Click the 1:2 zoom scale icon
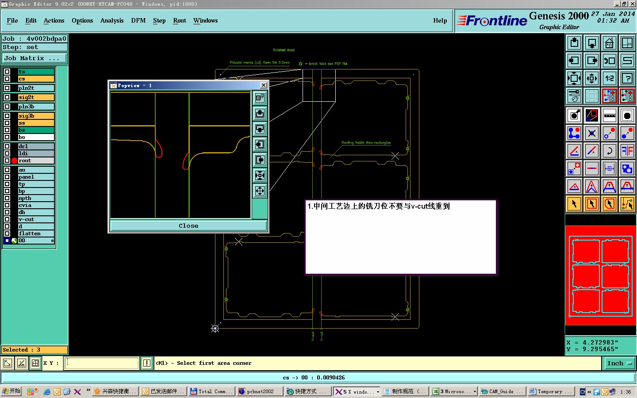Viewport: 637px width, 398px height. click(x=610, y=78)
